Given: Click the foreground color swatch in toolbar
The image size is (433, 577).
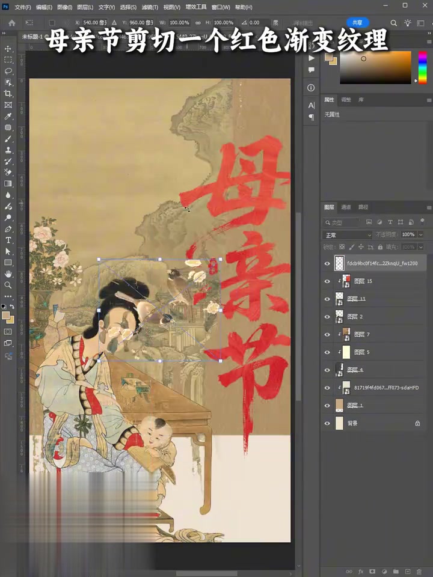Looking at the screenshot, I should click(6, 316).
